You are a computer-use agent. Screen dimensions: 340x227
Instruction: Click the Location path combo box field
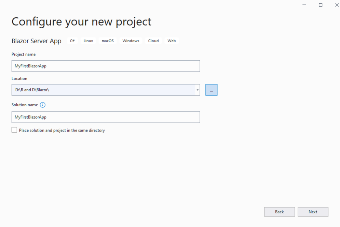104,90
